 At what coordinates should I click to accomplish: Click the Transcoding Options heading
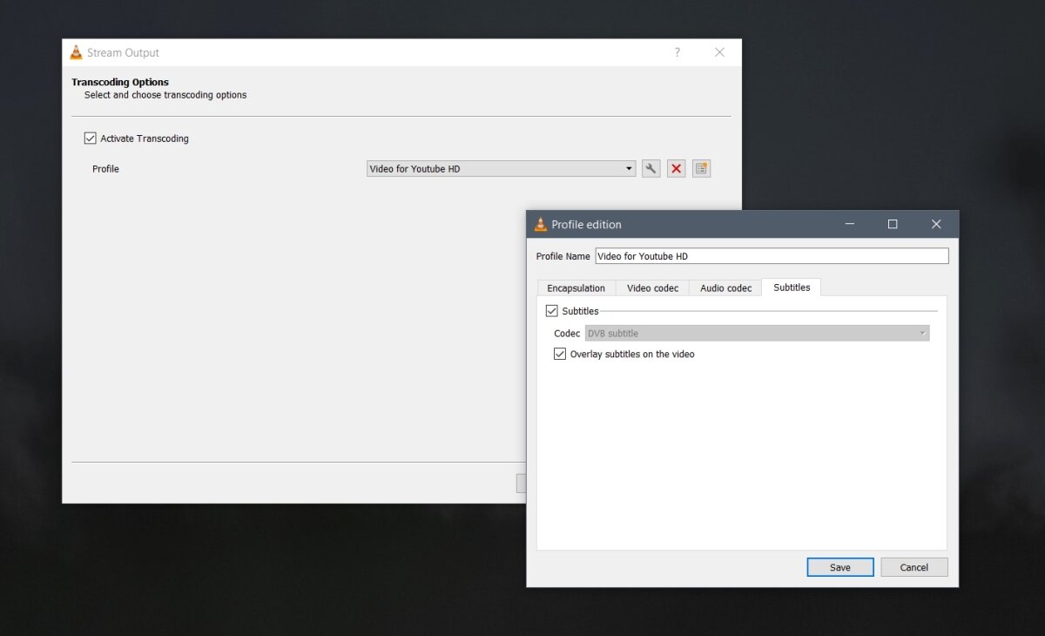120,82
